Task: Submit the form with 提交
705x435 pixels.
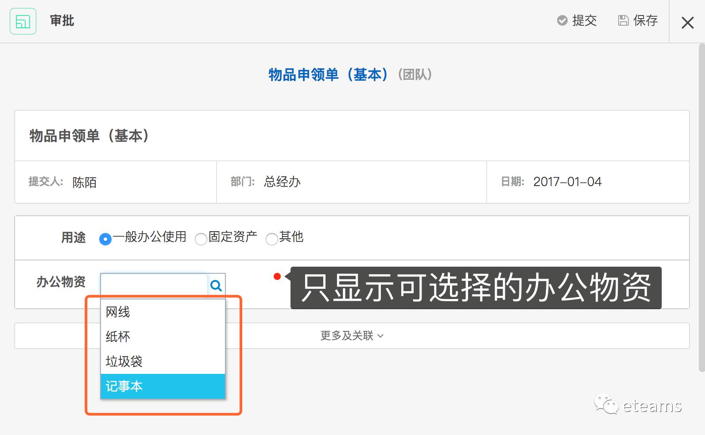Action: tap(577, 20)
